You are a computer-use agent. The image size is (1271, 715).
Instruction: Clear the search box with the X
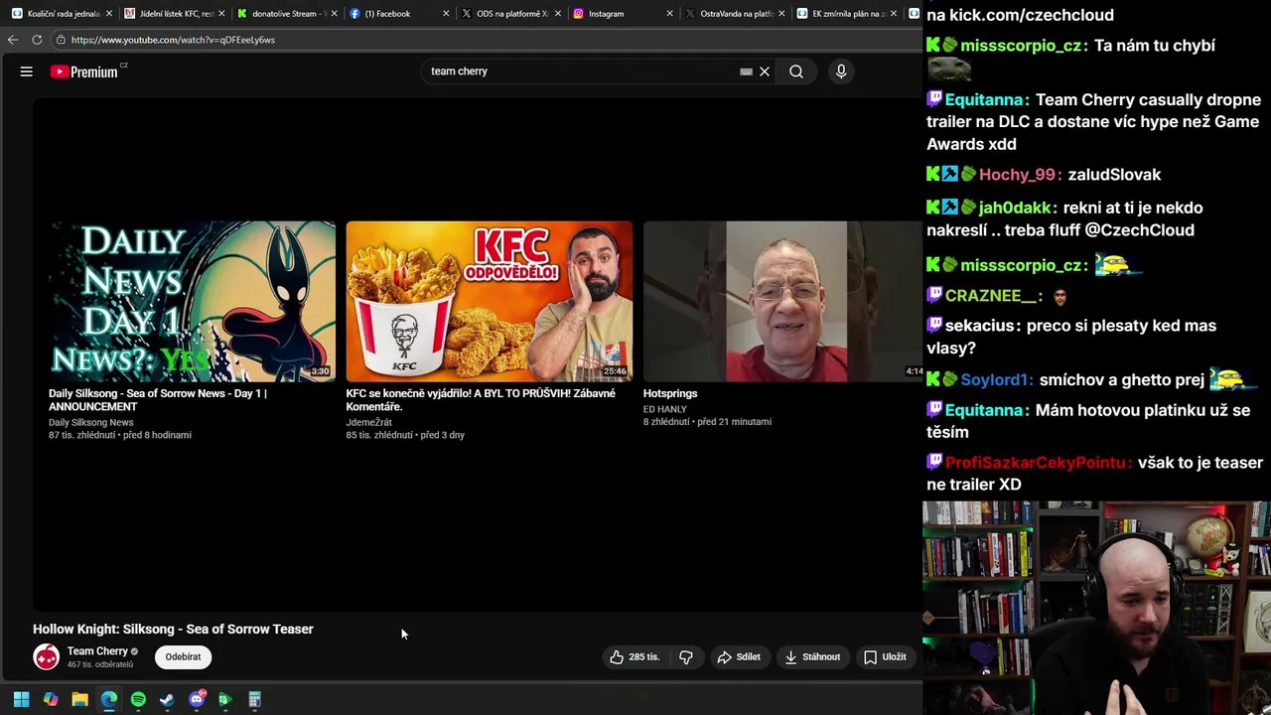click(x=765, y=71)
